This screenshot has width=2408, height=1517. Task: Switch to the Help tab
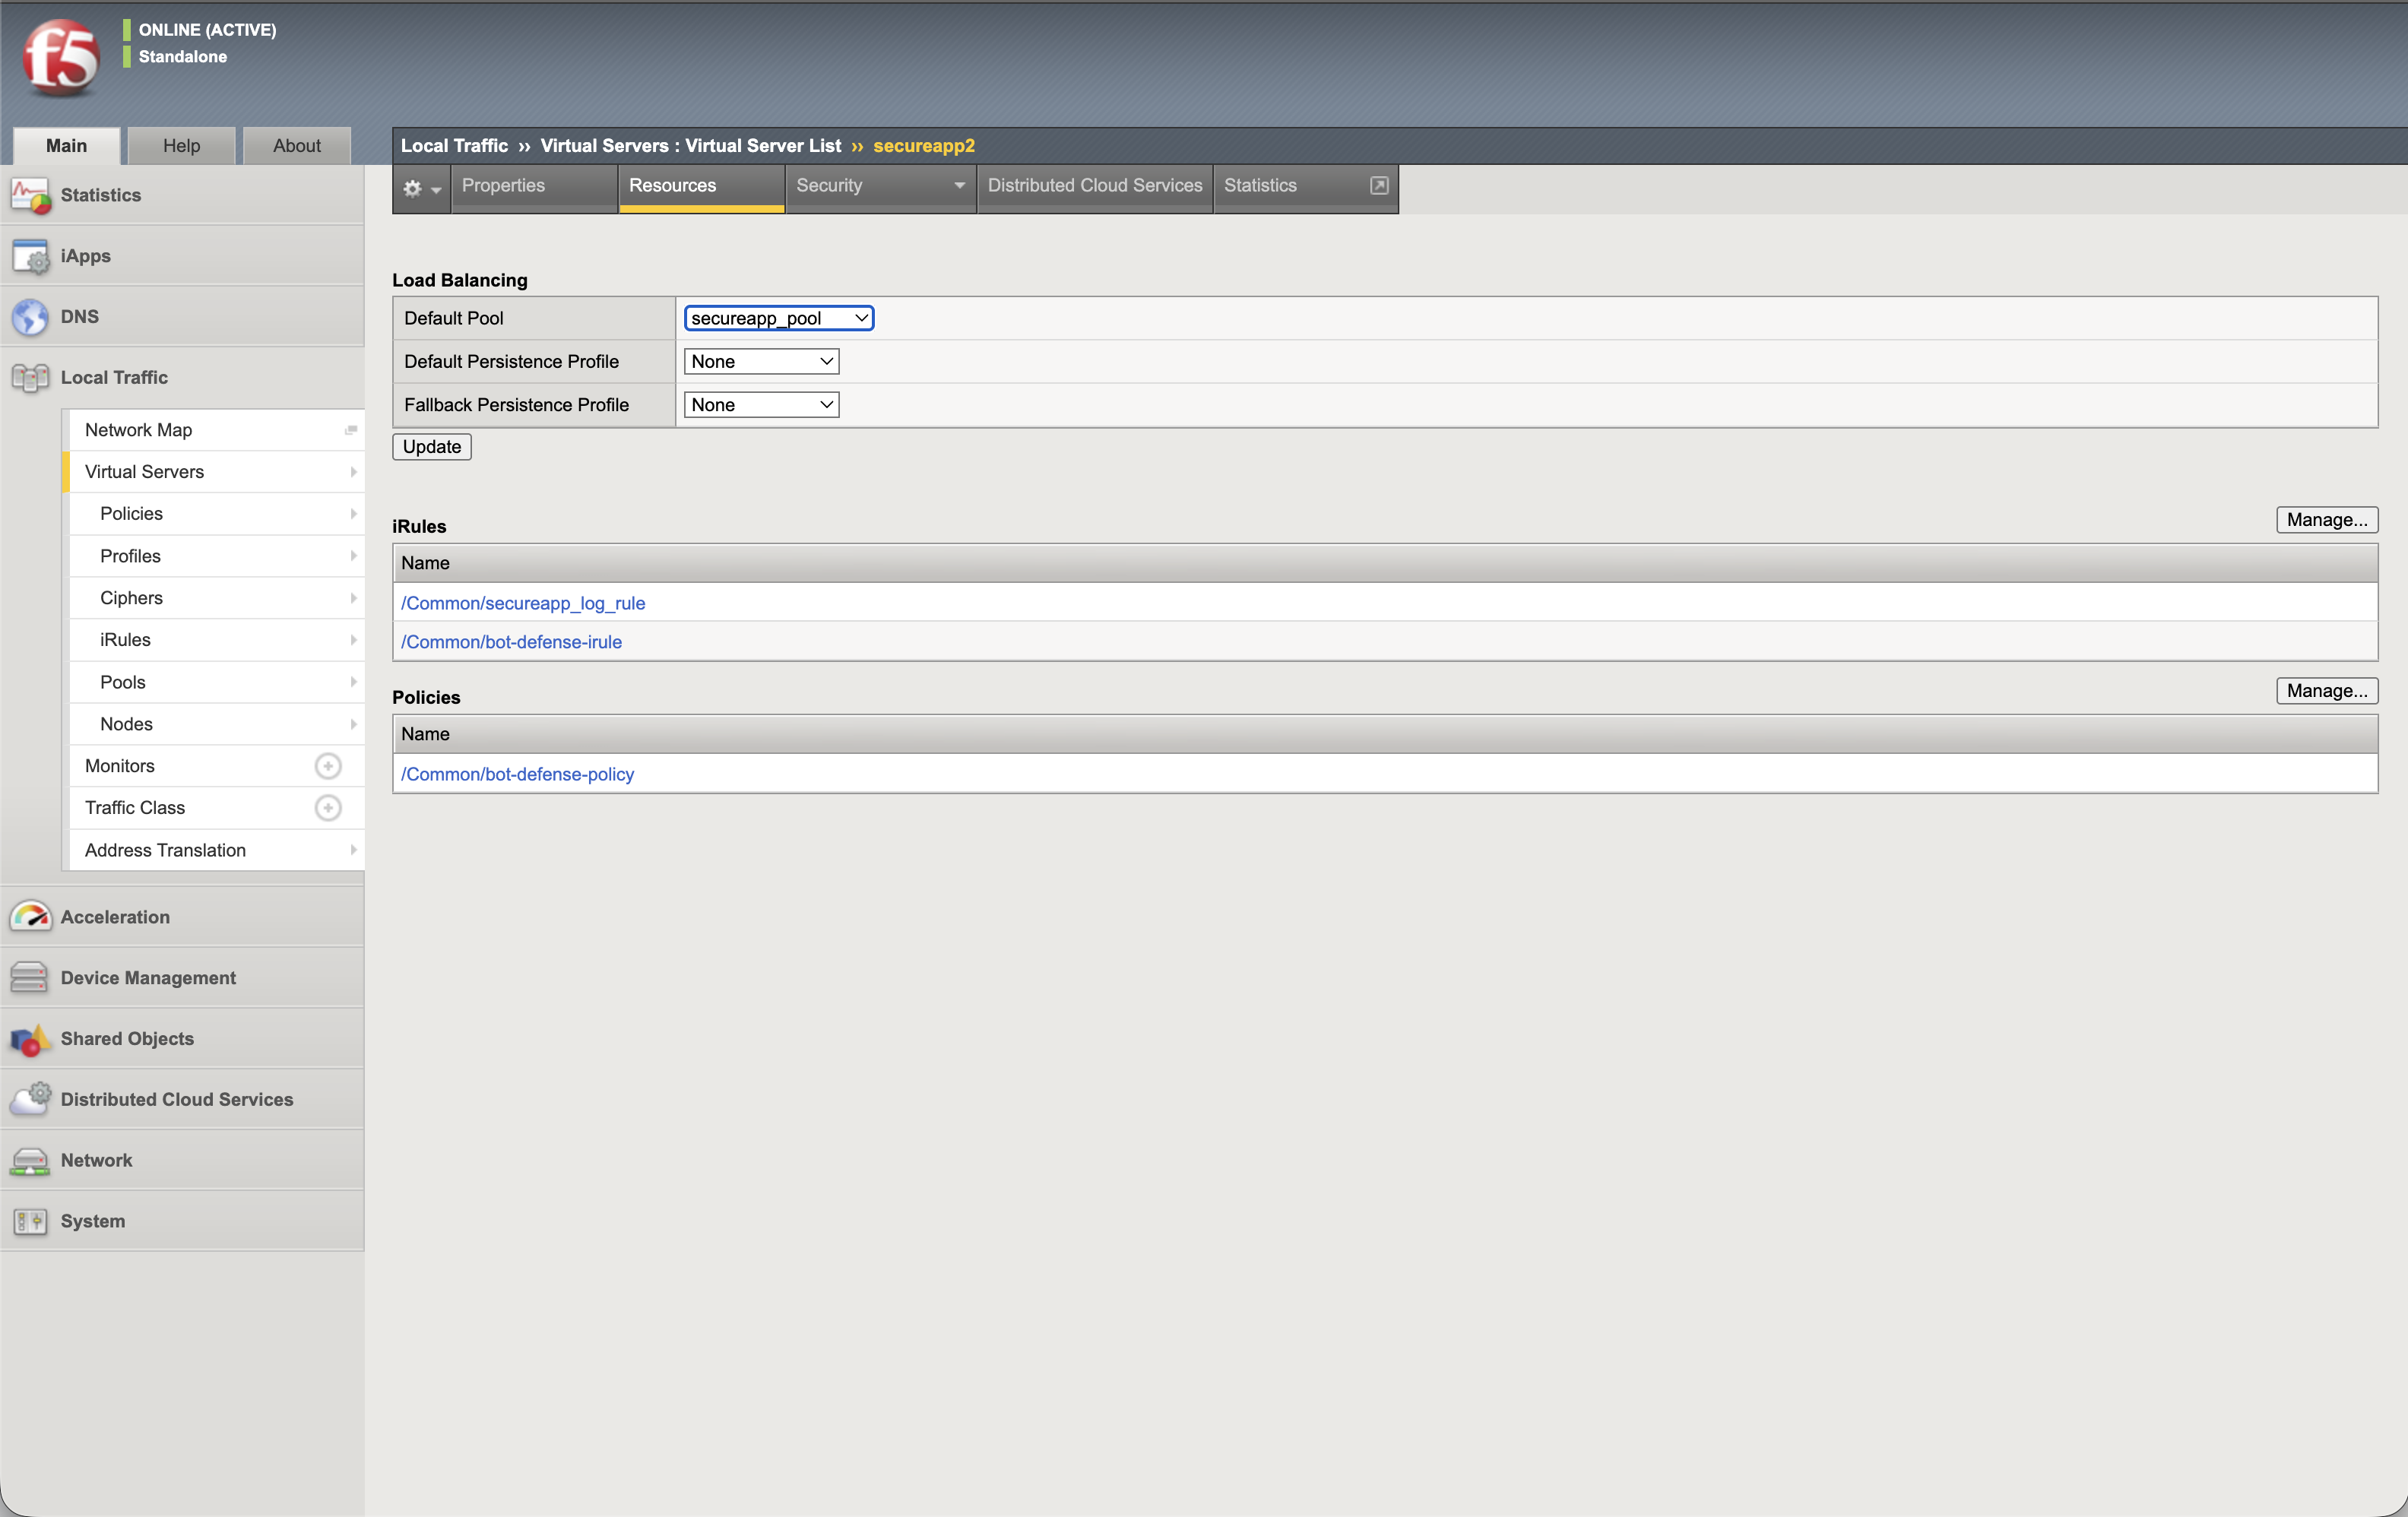[x=181, y=146]
